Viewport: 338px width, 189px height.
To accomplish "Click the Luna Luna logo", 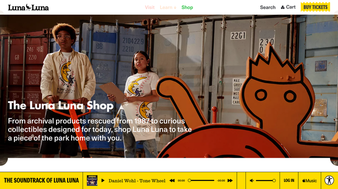I will [x=28, y=7].
